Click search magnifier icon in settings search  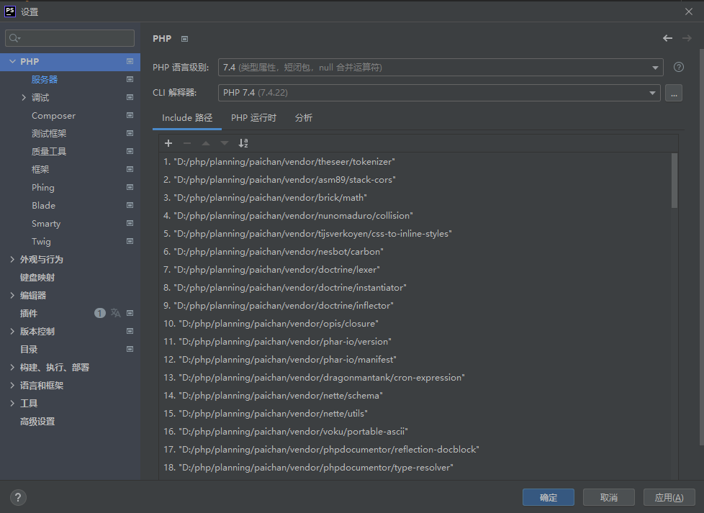point(15,38)
